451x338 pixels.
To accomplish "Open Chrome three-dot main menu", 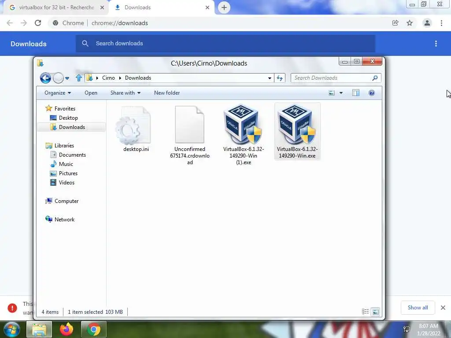I will 441,23.
